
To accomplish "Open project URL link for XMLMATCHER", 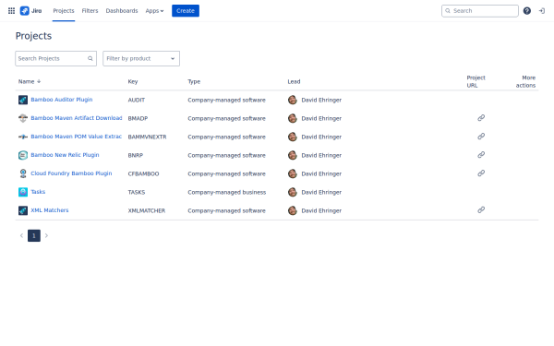I will (481, 209).
